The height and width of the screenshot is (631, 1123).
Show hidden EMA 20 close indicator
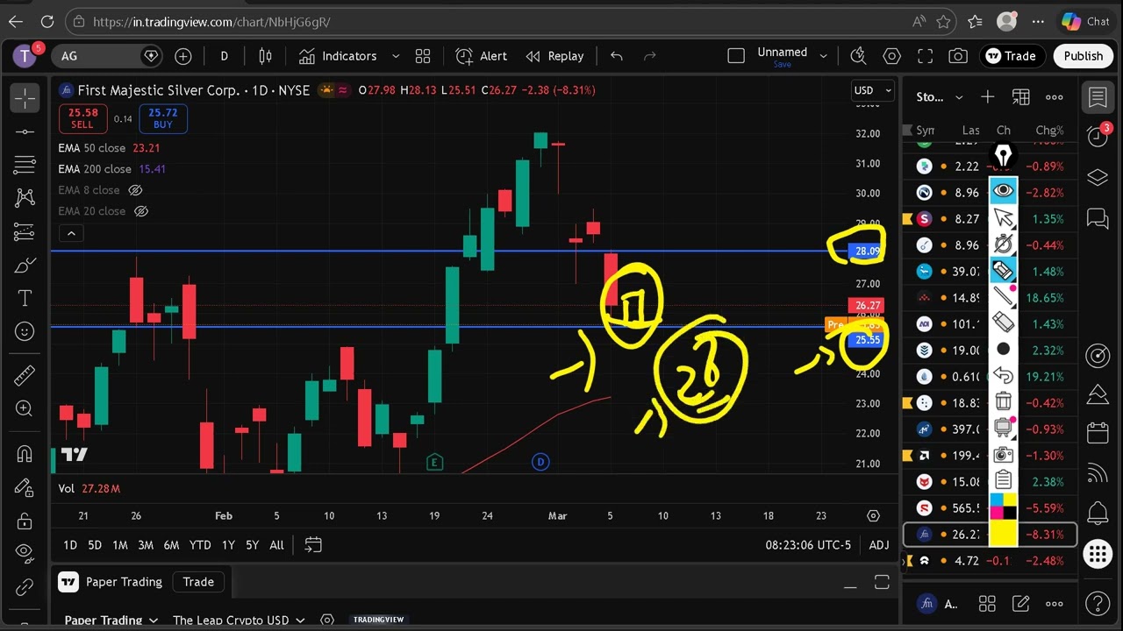[140, 211]
